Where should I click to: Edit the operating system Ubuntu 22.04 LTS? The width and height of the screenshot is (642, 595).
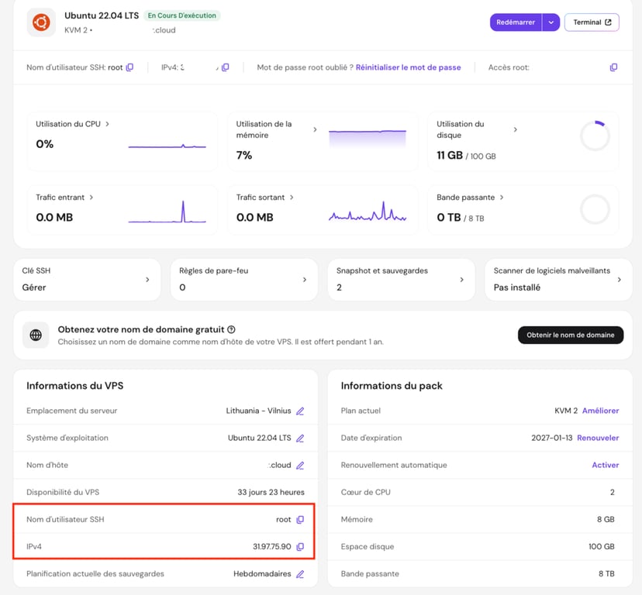(300, 439)
